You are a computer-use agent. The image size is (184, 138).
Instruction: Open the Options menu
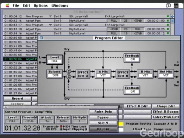pyautogui.click(x=41, y=6)
